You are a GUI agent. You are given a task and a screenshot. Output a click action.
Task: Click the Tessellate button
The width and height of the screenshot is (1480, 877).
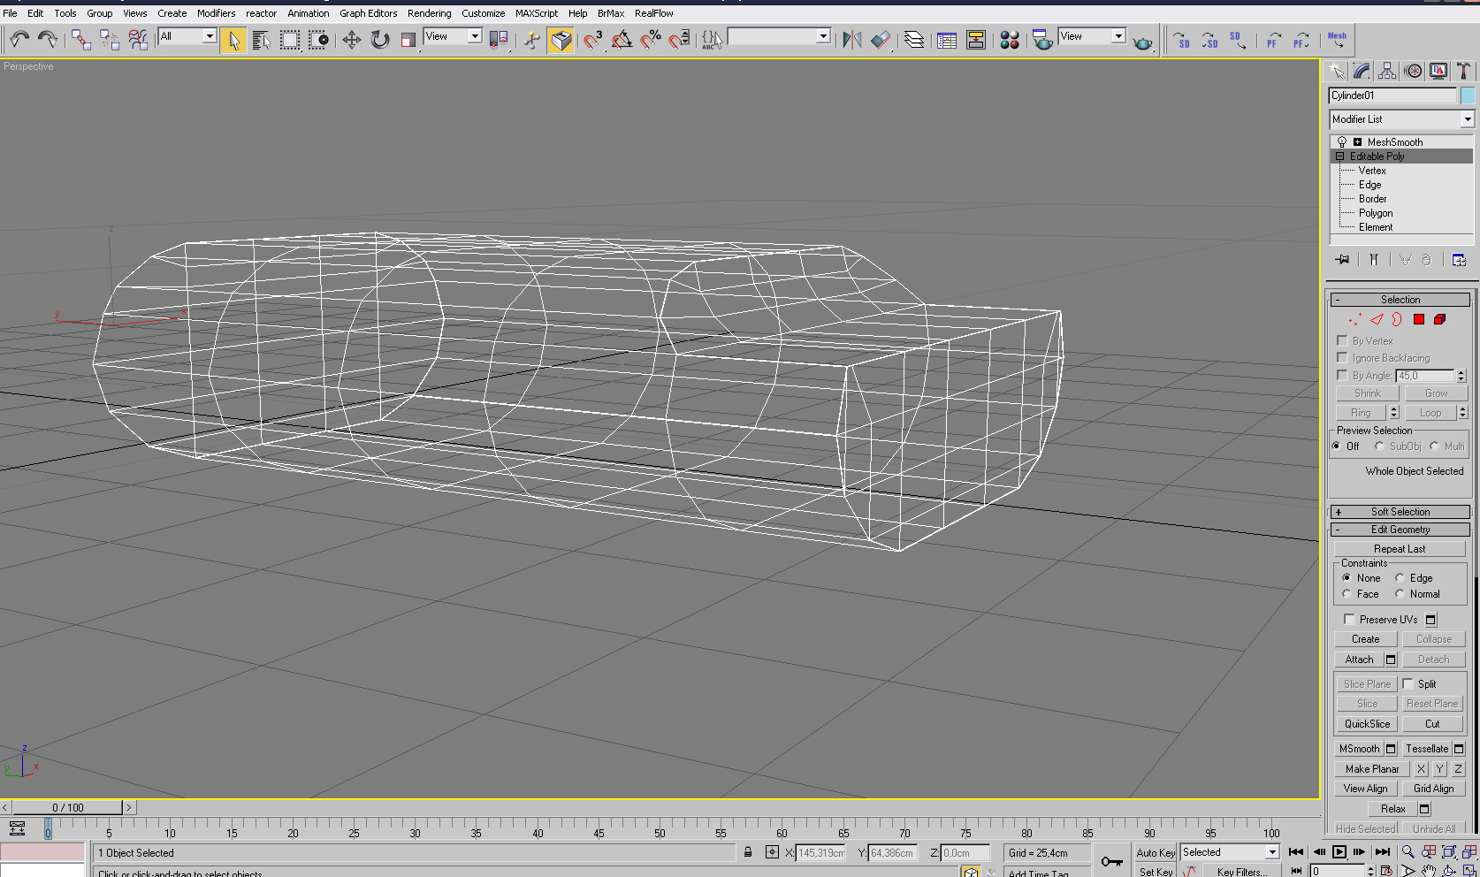1427,749
